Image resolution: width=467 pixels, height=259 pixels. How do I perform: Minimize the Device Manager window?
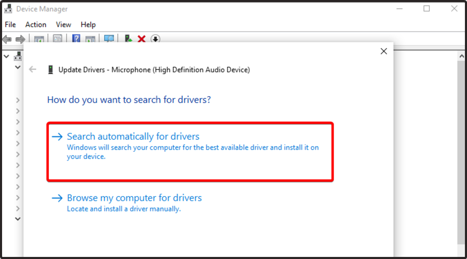(400, 9)
